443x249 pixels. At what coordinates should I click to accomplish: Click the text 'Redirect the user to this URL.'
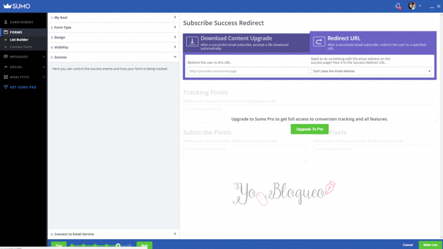[x=209, y=63]
